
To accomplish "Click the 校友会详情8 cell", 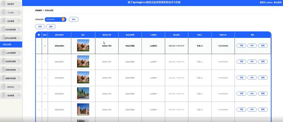I will click(x=130, y=46).
